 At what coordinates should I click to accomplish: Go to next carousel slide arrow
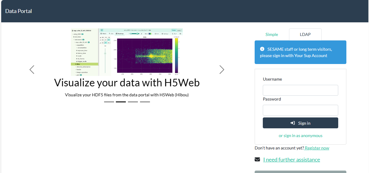[222, 70]
